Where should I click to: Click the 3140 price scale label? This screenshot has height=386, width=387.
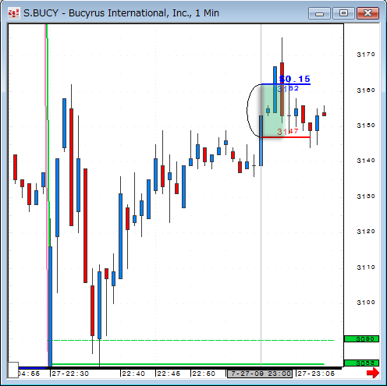366,161
